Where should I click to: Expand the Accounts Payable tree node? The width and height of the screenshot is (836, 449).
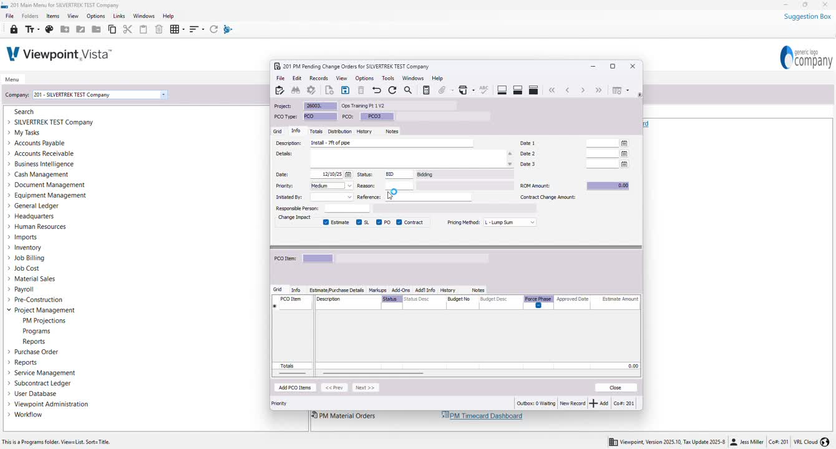[x=9, y=143]
